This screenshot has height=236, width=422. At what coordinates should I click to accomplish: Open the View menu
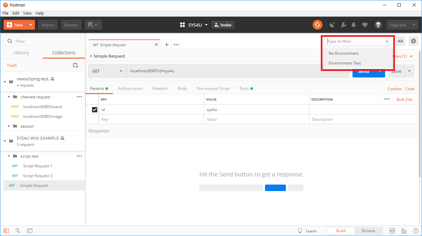click(27, 13)
